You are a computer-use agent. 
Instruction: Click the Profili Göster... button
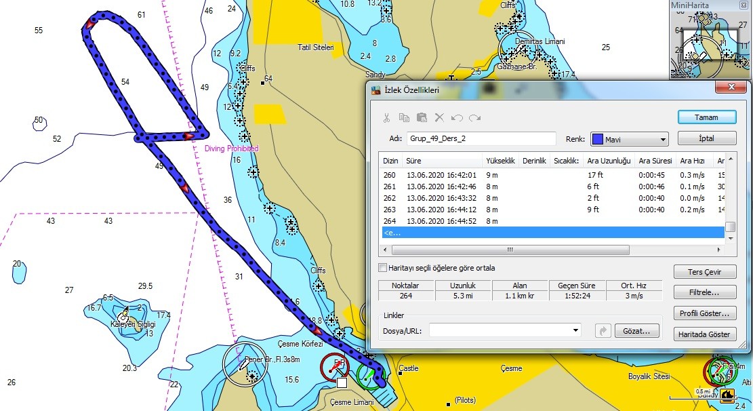704,313
